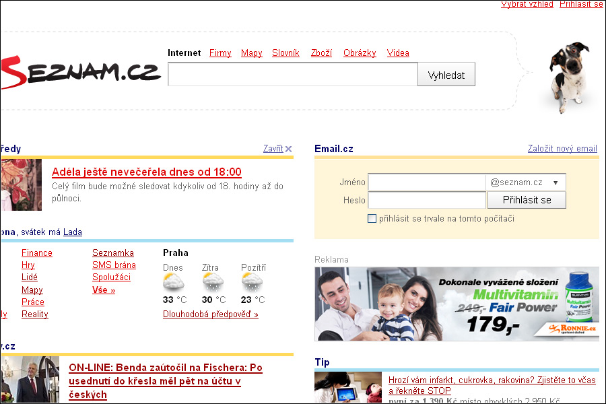Enable permanent login checkbox
The width and height of the screenshot is (606, 404).
(372, 218)
